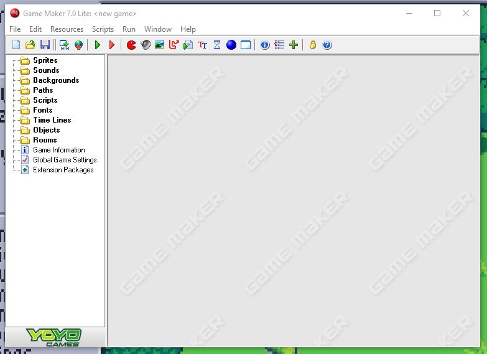
Task: Open the Edit menu
Action: click(x=35, y=29)
